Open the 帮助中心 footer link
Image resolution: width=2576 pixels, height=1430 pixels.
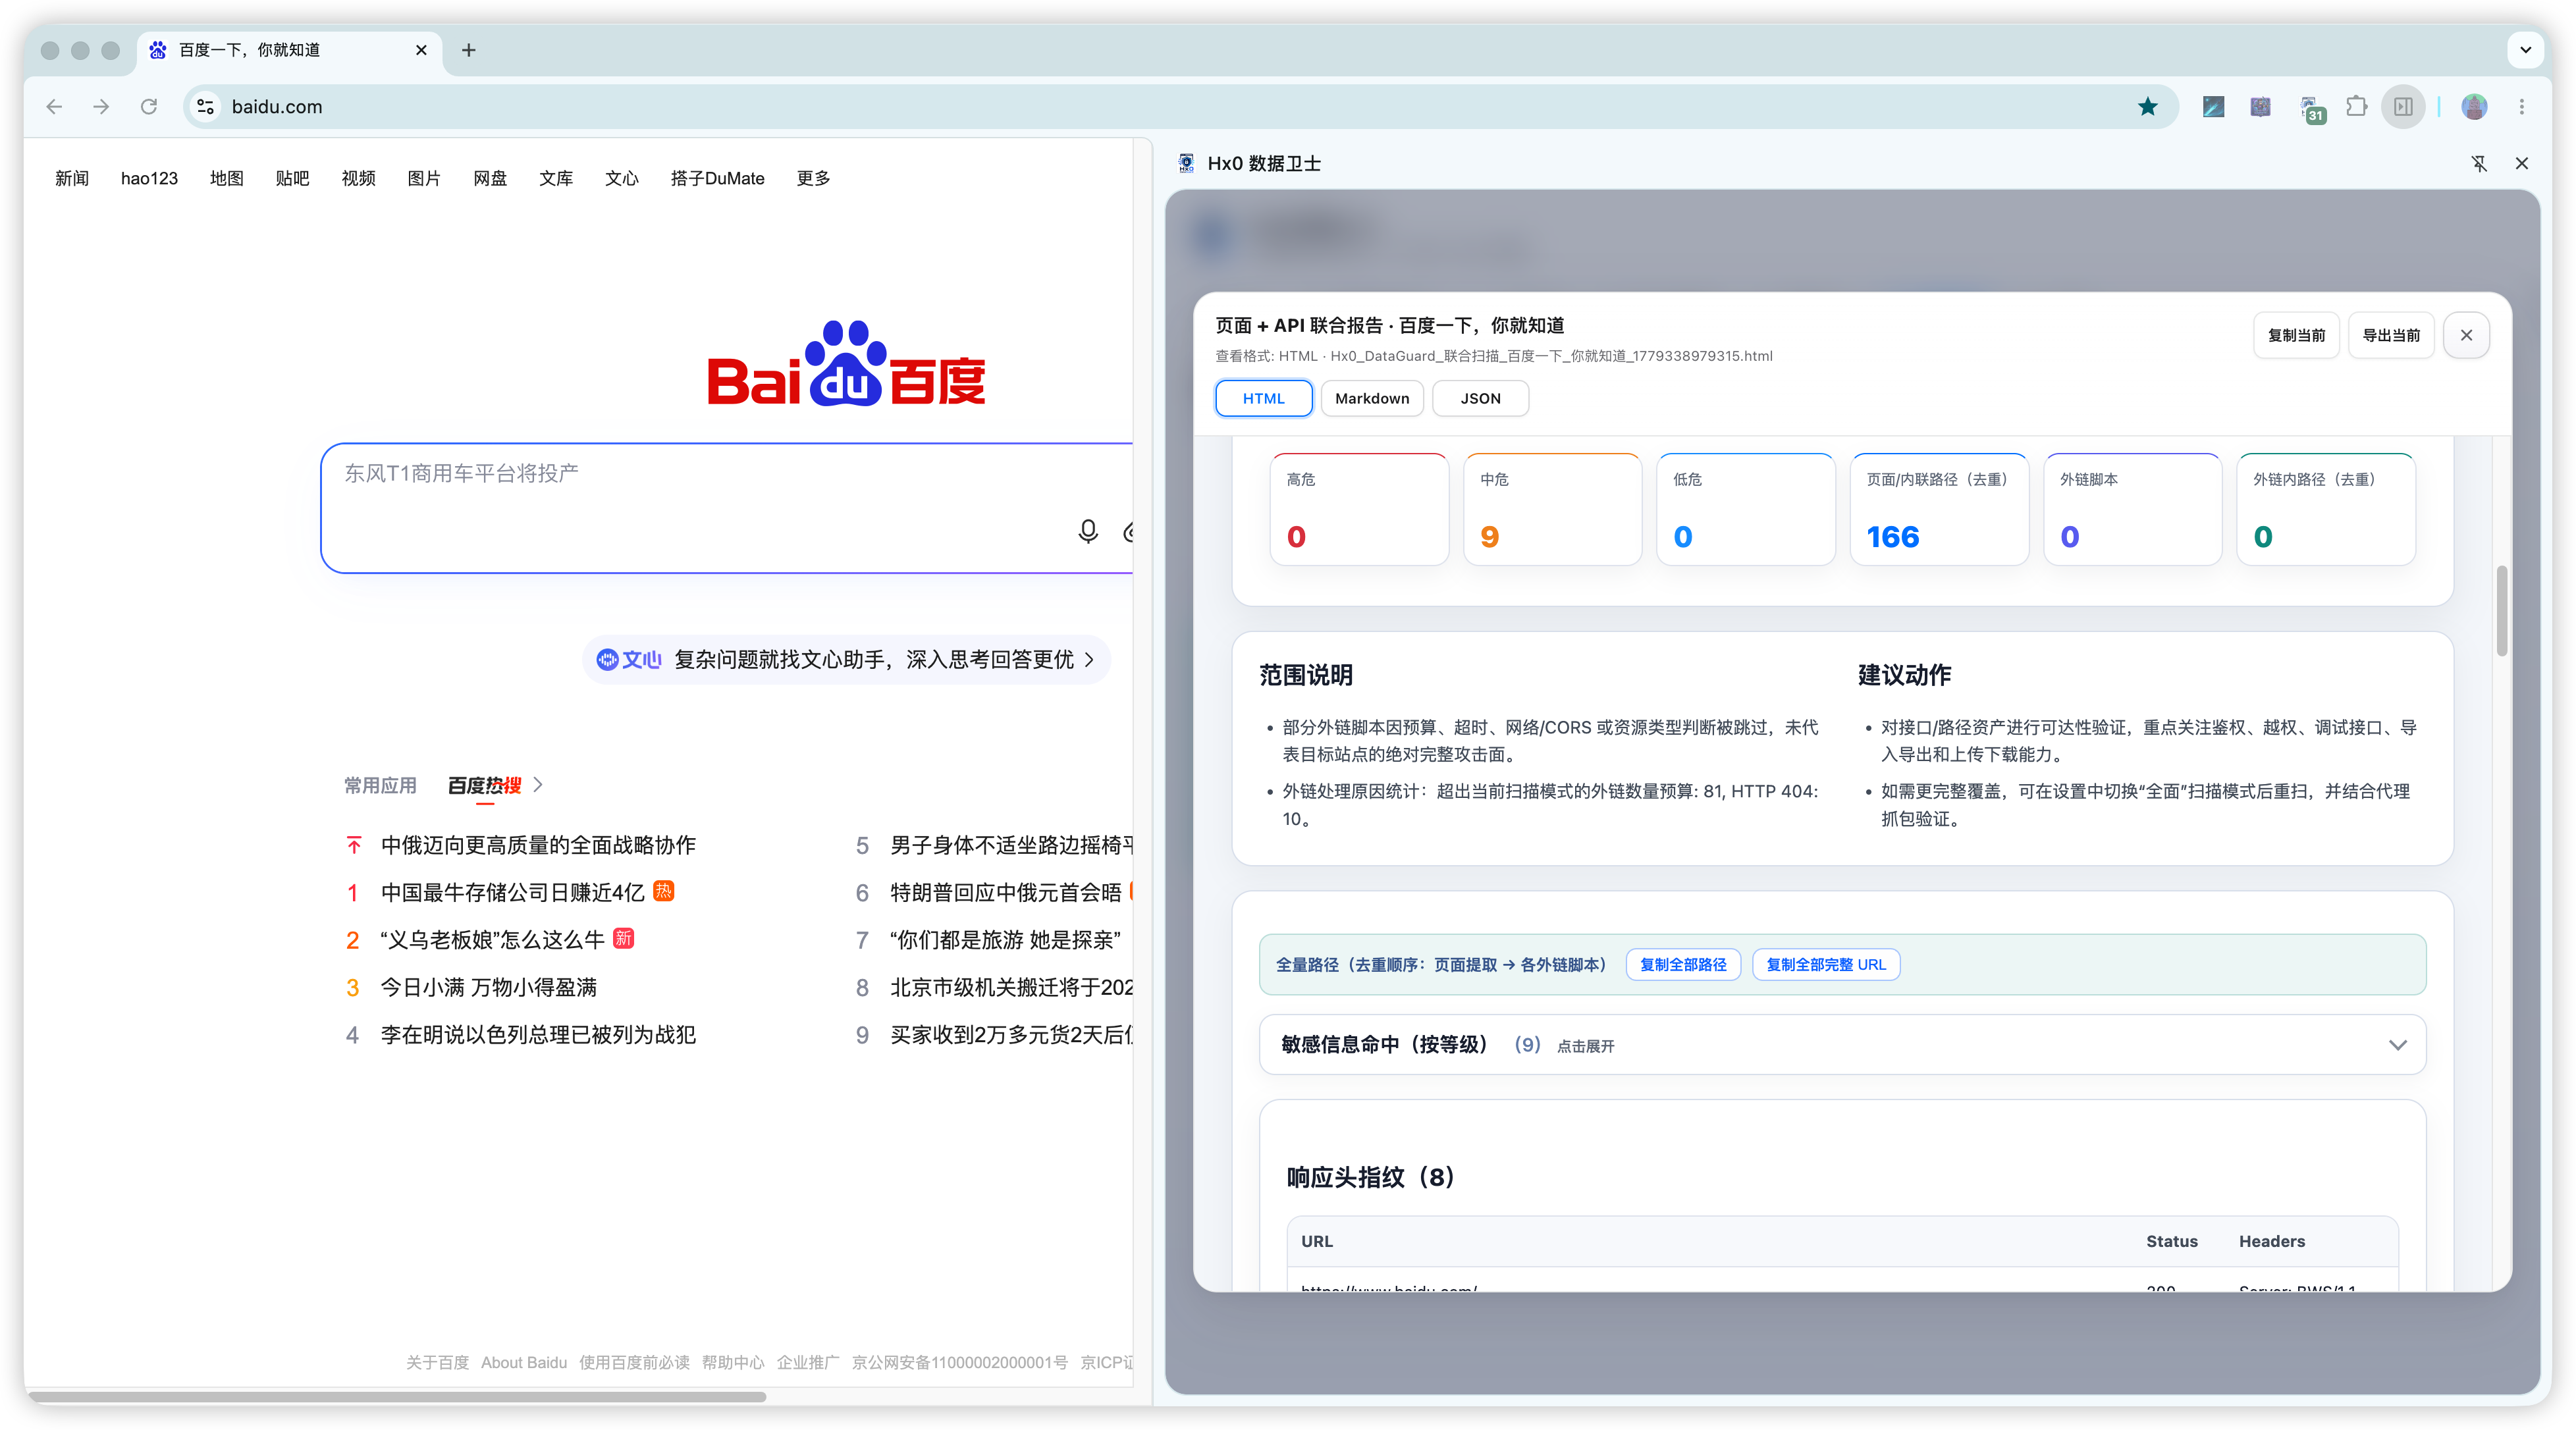click(x=732, y=1362)
